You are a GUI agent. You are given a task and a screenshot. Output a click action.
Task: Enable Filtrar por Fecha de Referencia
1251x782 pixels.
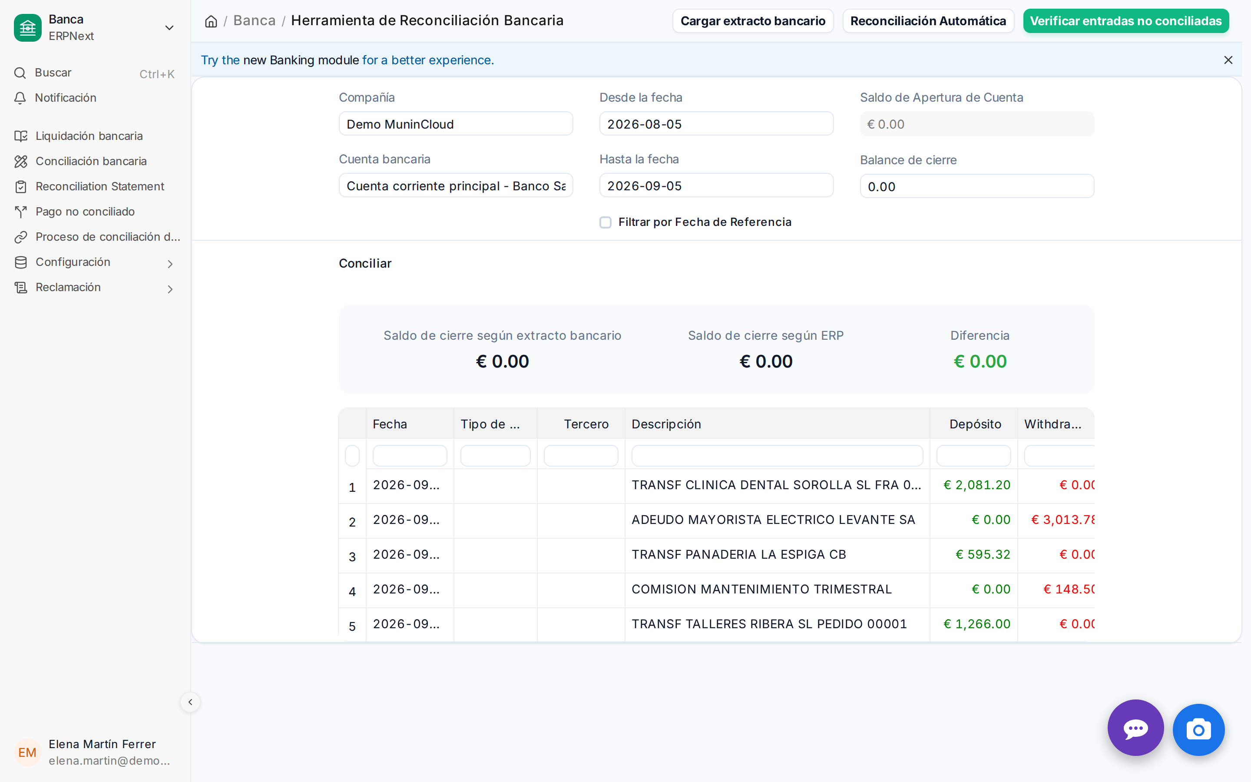(x=606, y=222)
